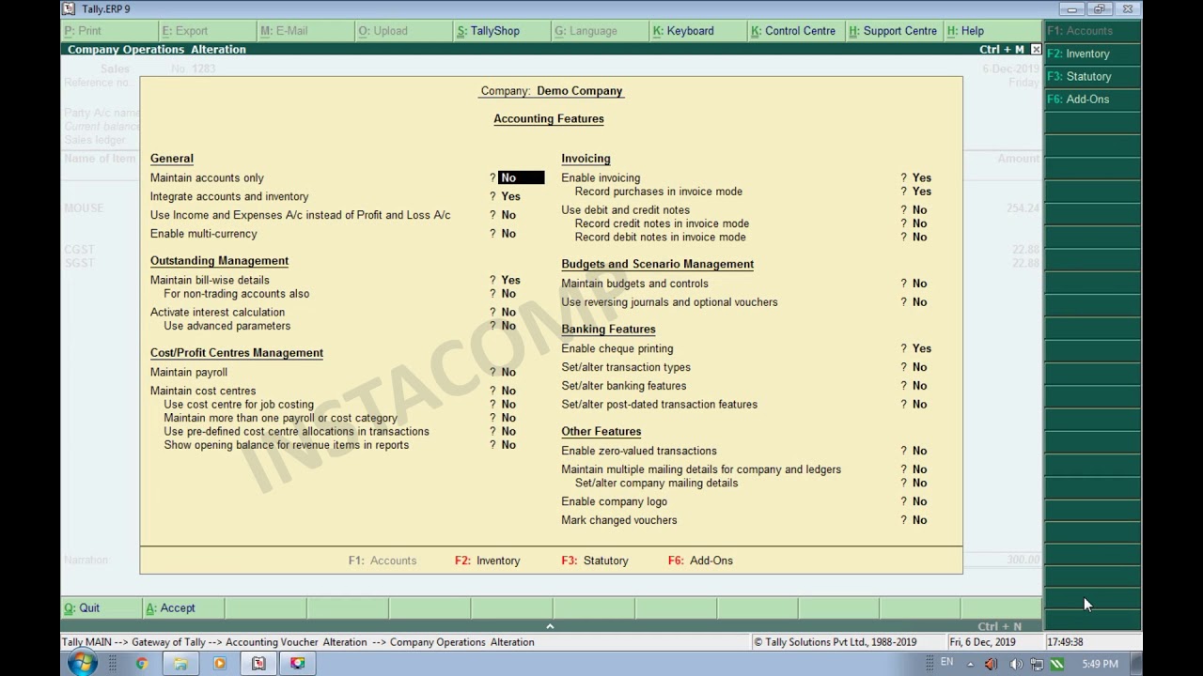
Task: Click the Outstanding Management section heading
Action: point(219,261)
